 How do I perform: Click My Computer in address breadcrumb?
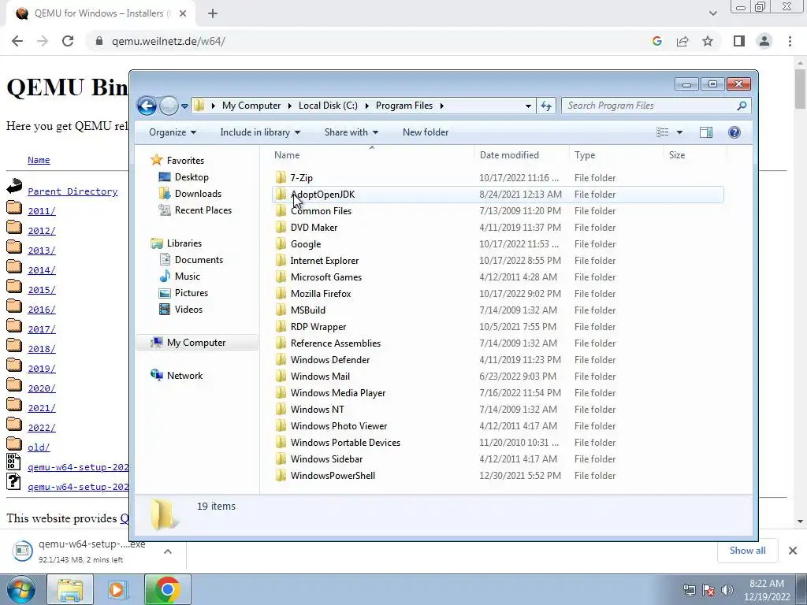(251, 106)
